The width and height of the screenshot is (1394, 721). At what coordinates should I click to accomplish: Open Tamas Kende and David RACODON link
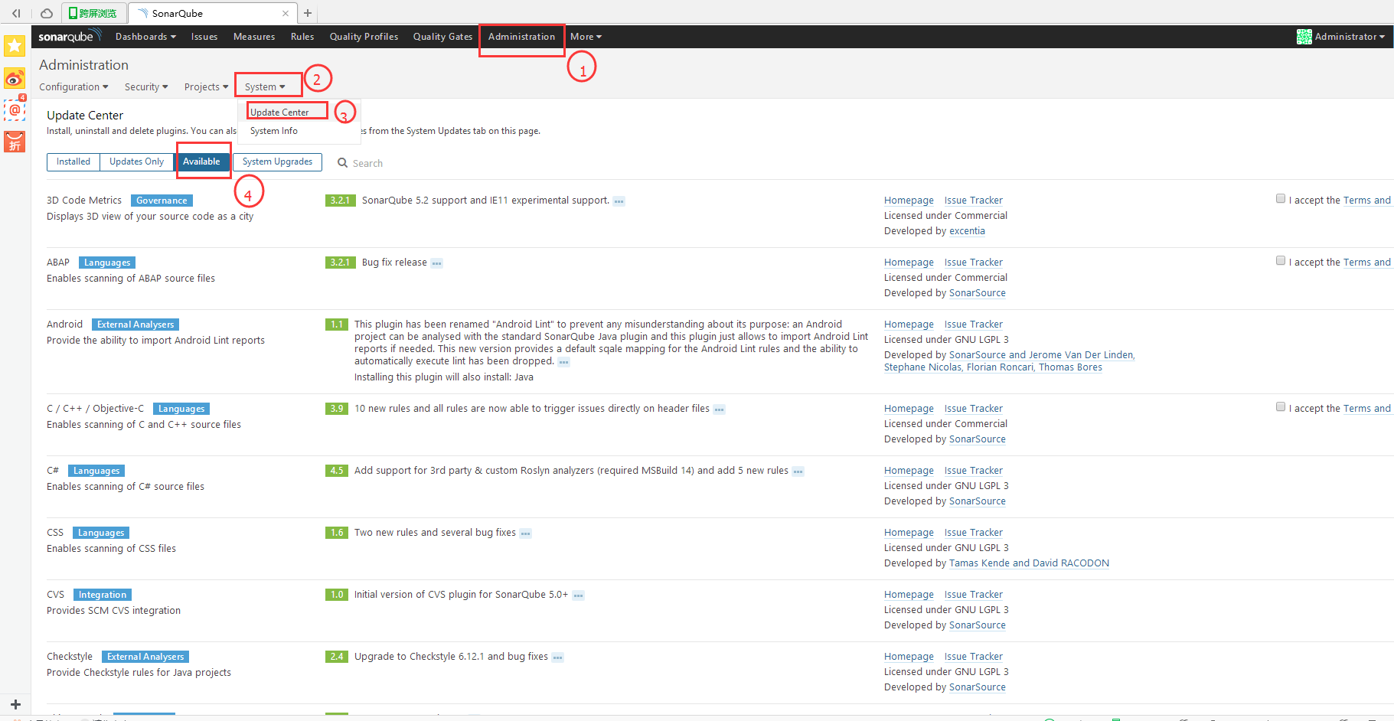click(1029, 563)
